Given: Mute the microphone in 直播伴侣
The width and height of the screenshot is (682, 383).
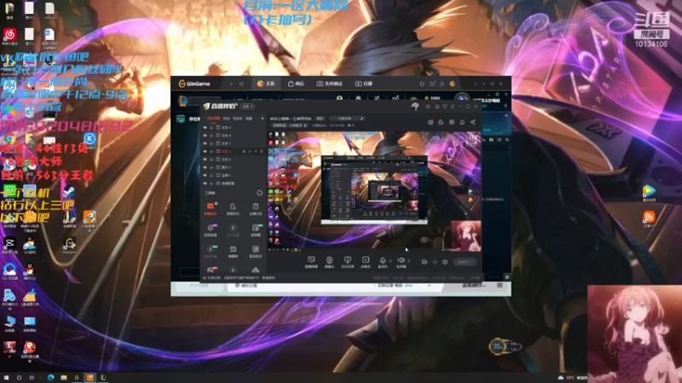Looking at the screenshot, I should point(383,262).
